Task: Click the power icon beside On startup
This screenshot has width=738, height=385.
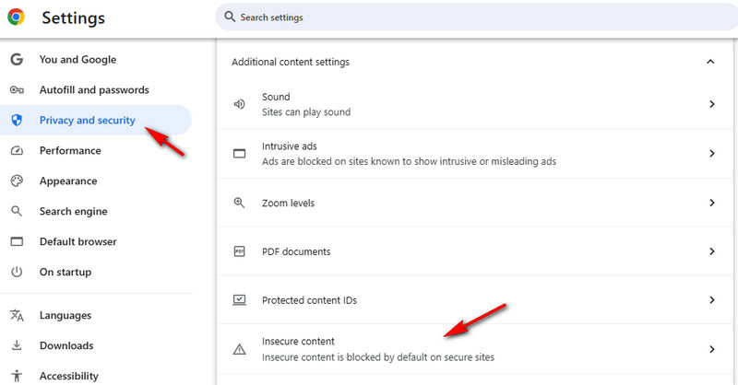Action: (17, 272)
